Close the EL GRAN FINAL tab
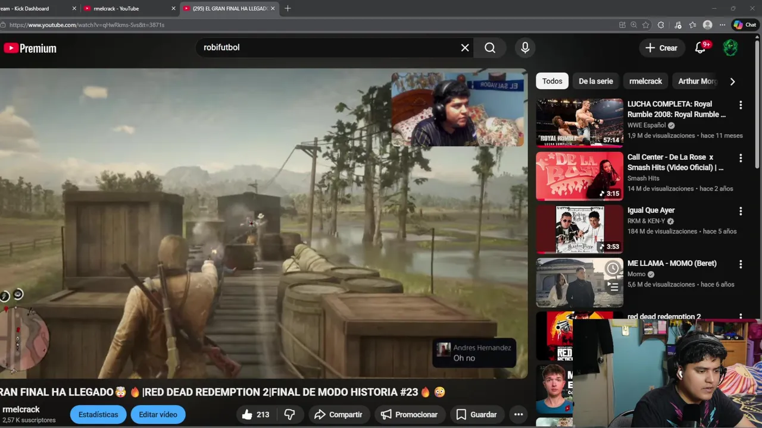 (273, 8)
